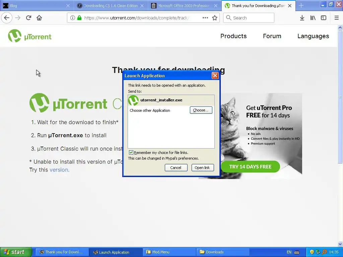Image resolution: width=343 pixels, height=257 pixels.
Task: Select Thank you for Downl... taskbar button
Action: [x=62, y=252]
